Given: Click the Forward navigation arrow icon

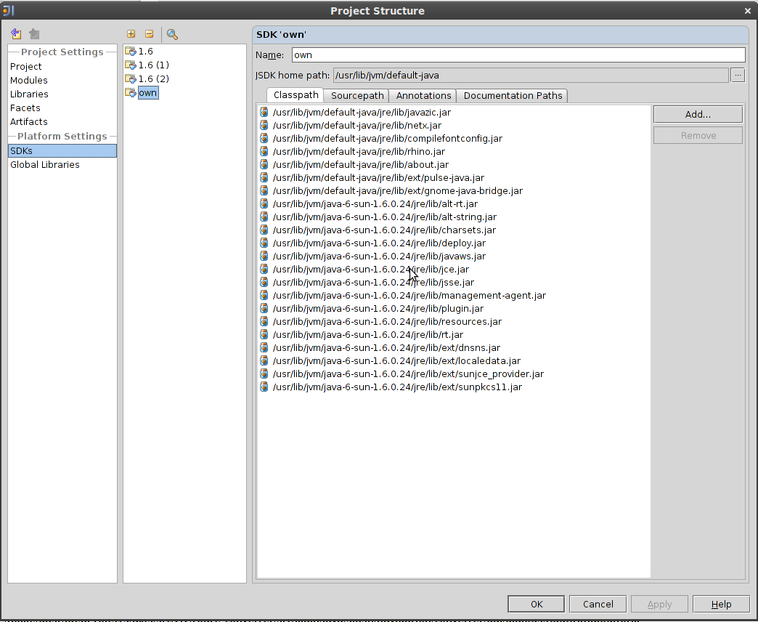Looking at the screenshot, I should click(x=34, y=34).
